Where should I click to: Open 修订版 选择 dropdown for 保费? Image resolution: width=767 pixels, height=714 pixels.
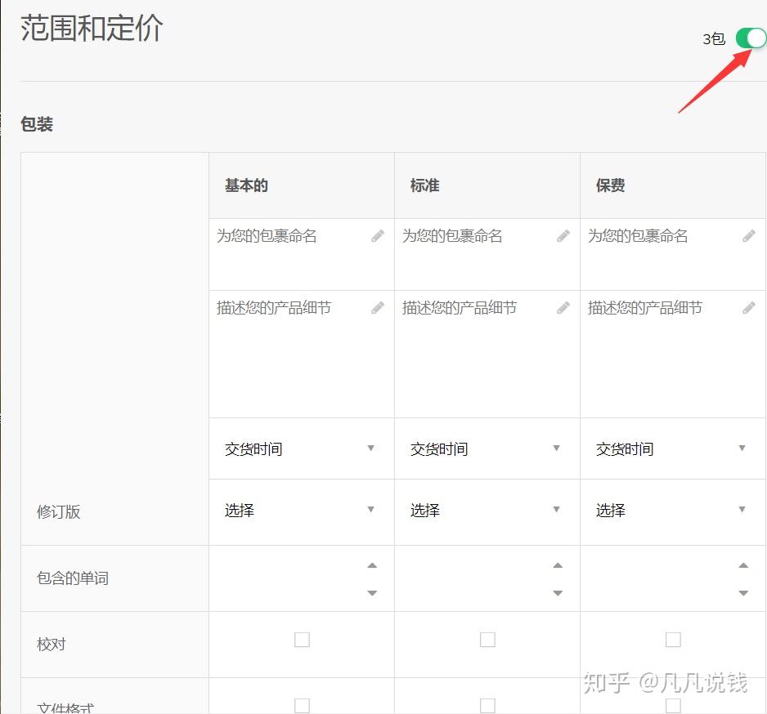pyautogui.click(x=673, y=511)
